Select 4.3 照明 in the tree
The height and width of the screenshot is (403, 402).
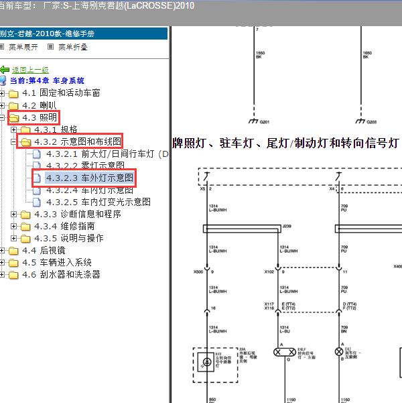pos(40,117)
